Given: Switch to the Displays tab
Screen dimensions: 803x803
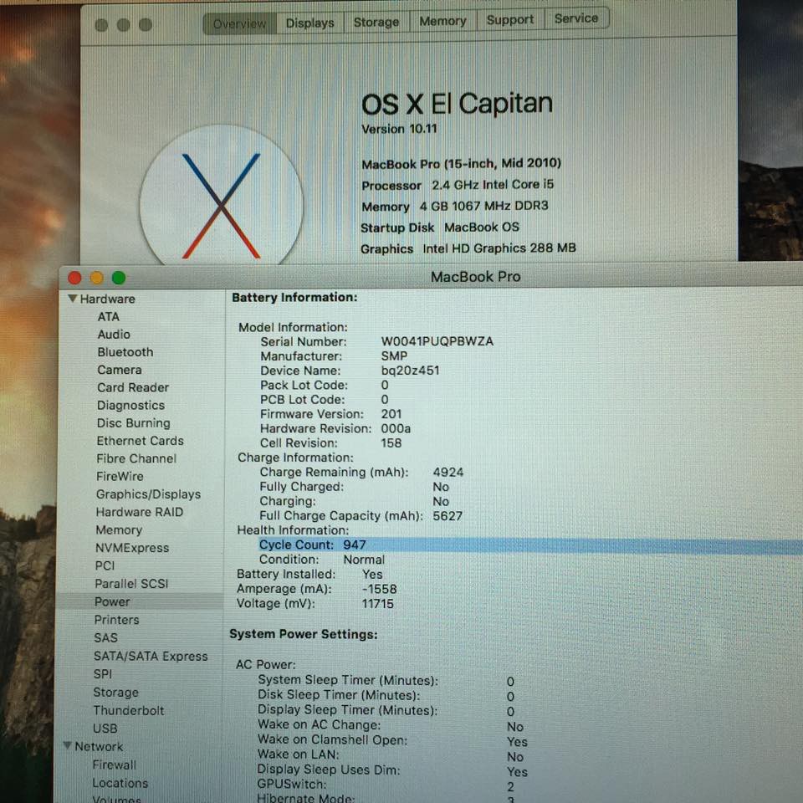Looking at the screenshot, I should 309,23.
